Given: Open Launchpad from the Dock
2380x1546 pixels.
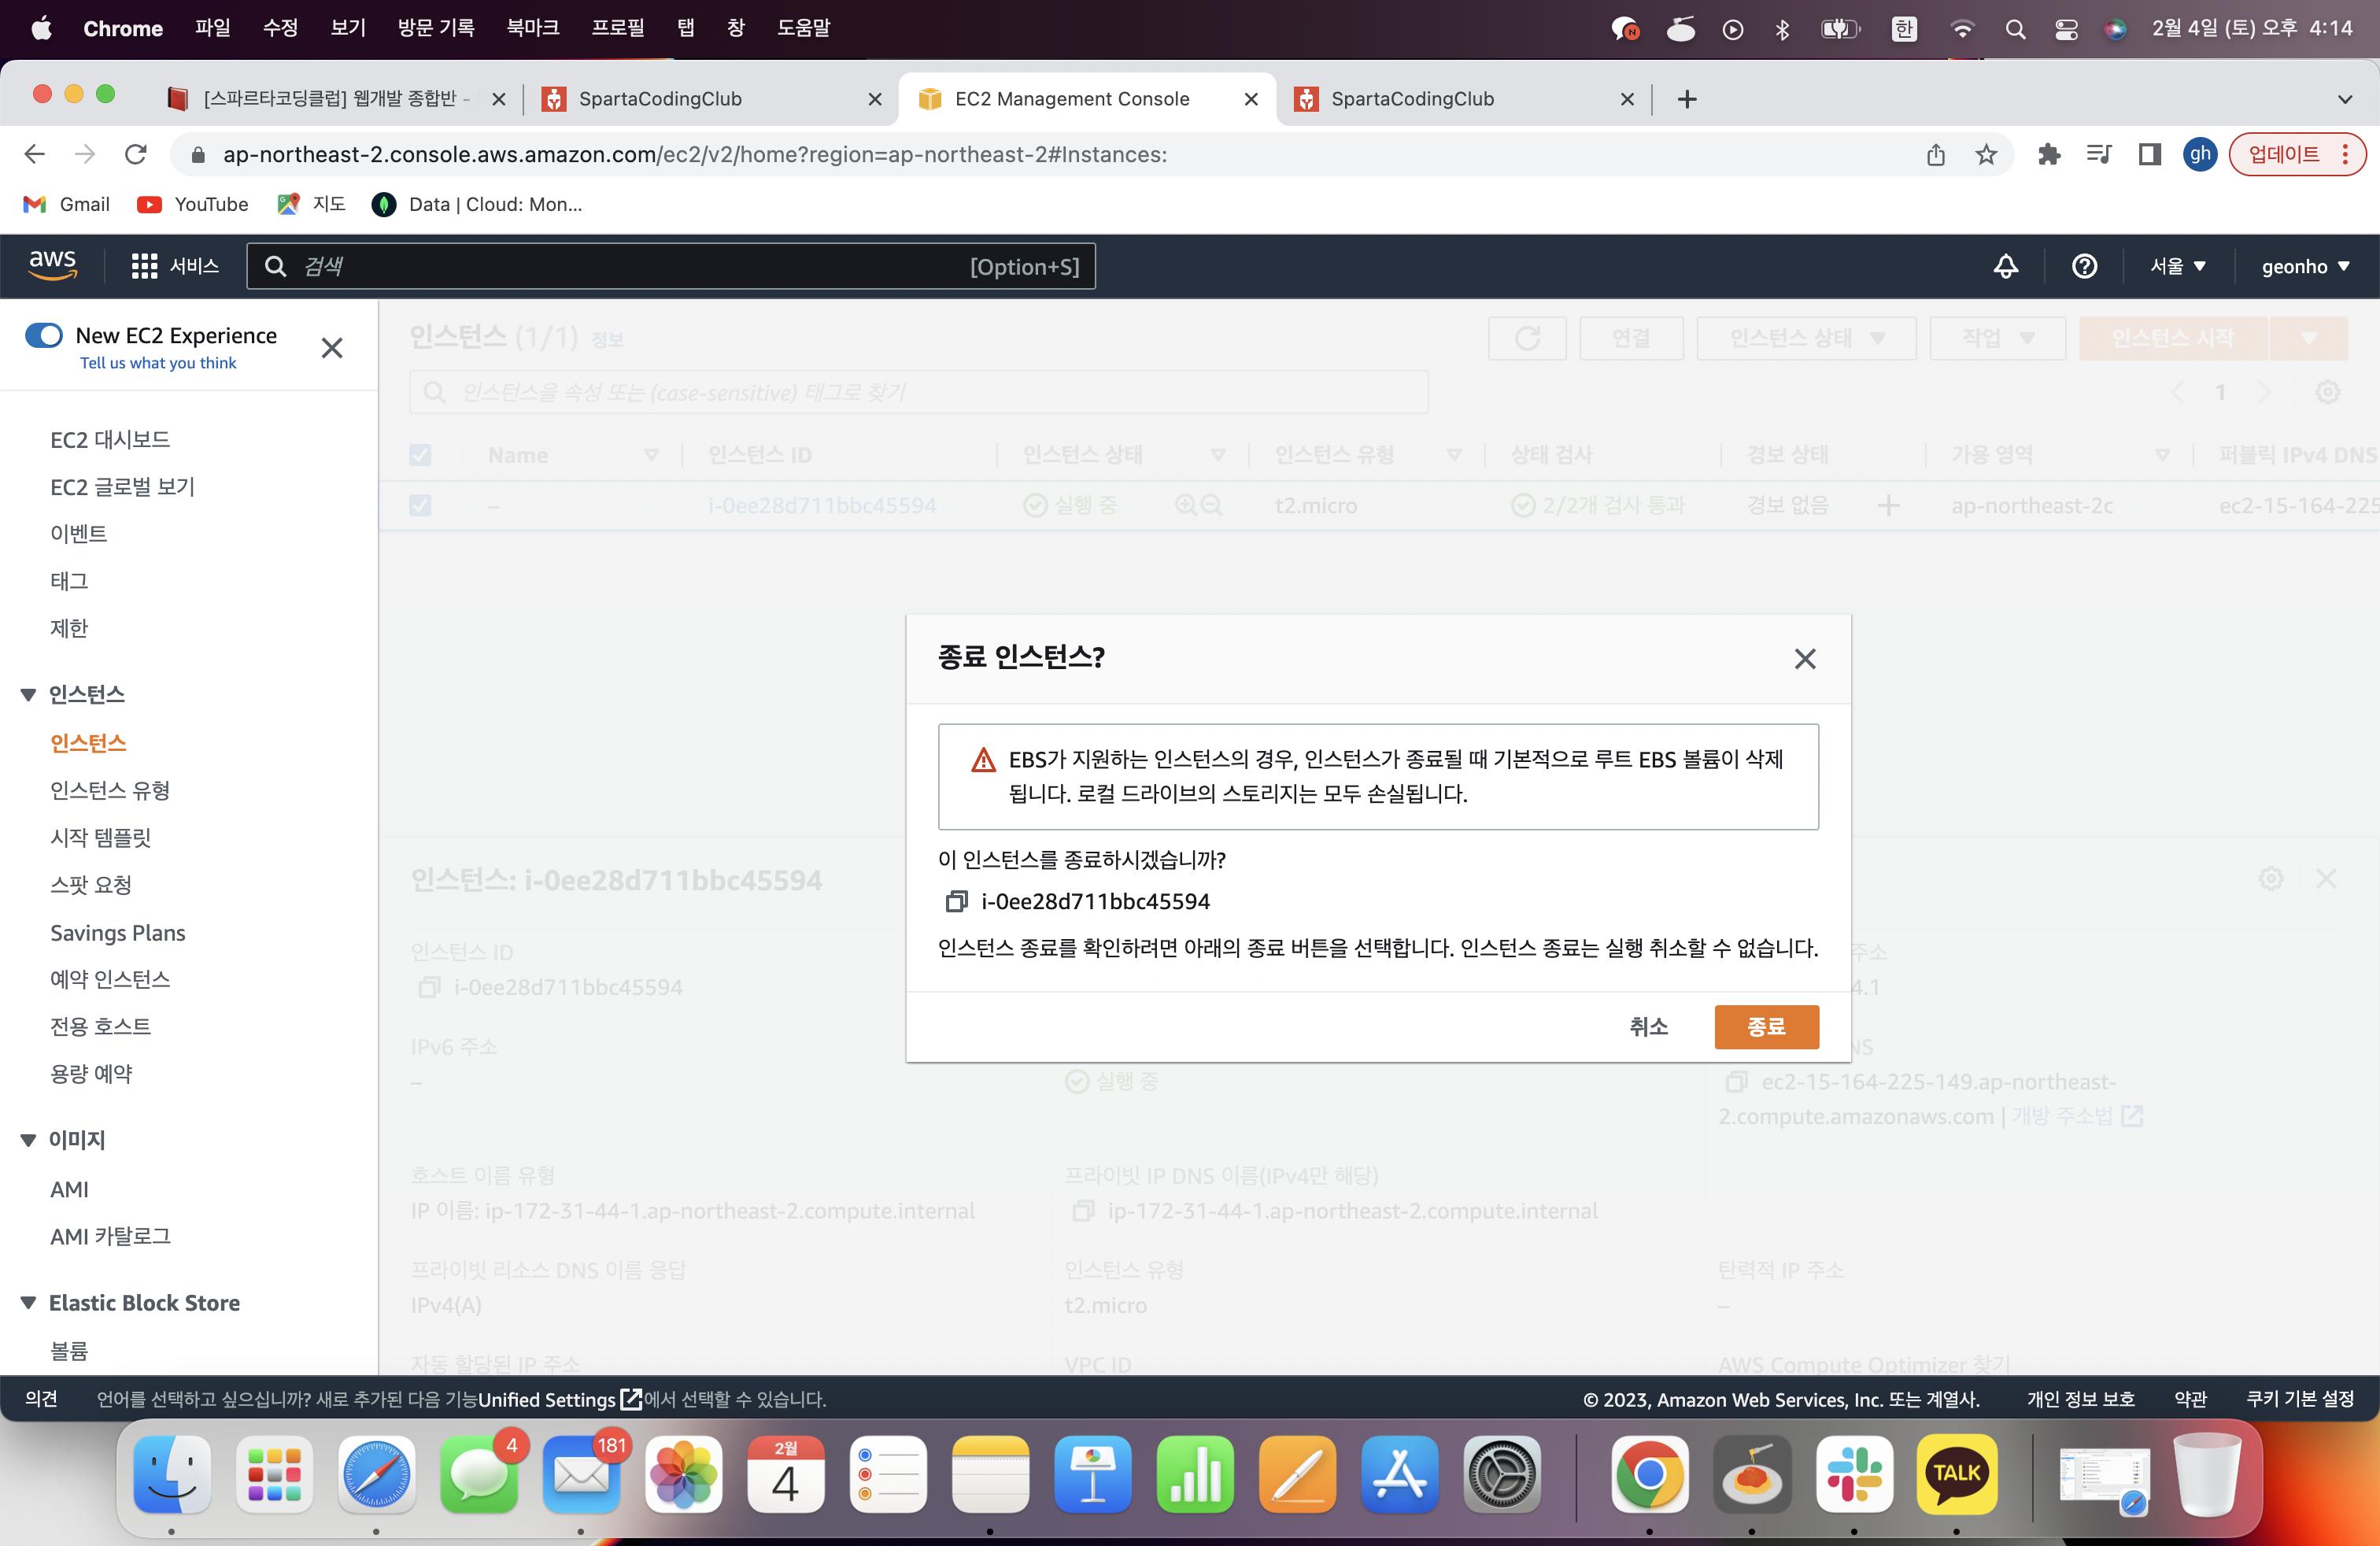Looking at the screenshot, I should click(274, 1475).
